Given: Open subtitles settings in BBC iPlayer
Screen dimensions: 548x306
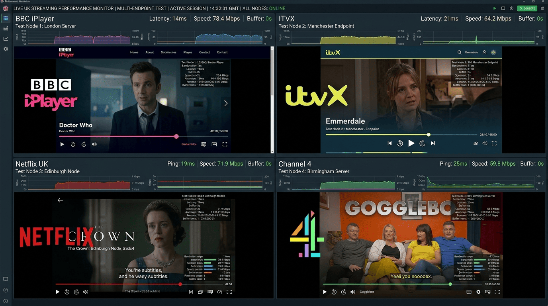Looking at the screenshot, I should click(x=204, y=144).
